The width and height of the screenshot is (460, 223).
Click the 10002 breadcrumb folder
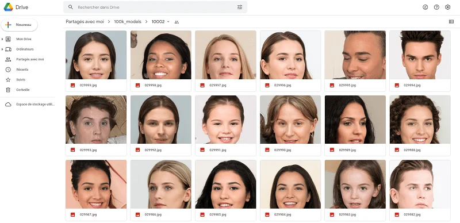click(158, 21)
